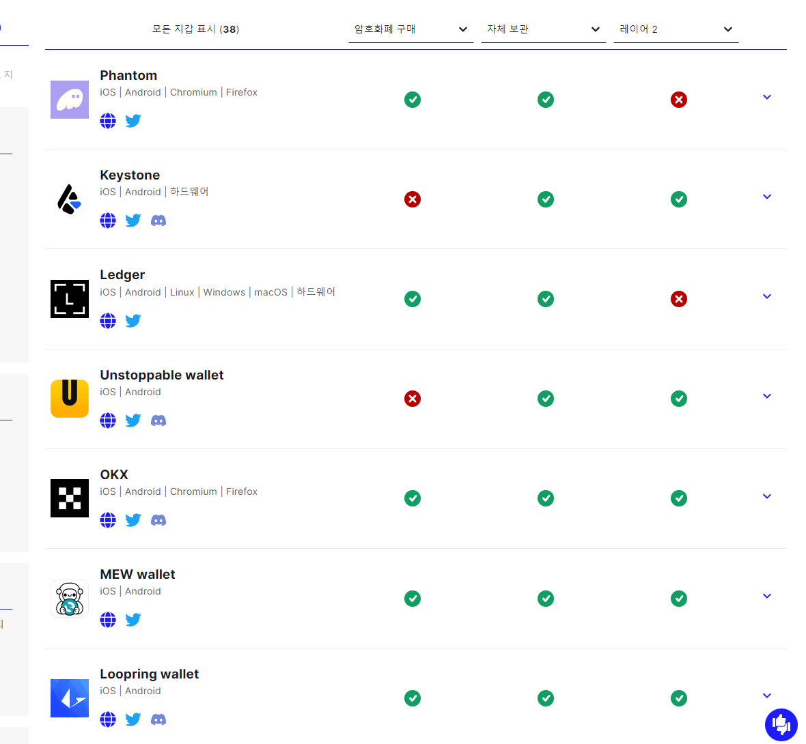Open Keystone Twitter icon
The image size is (806, 744).
pyautogui.click(x=133, y=220)
